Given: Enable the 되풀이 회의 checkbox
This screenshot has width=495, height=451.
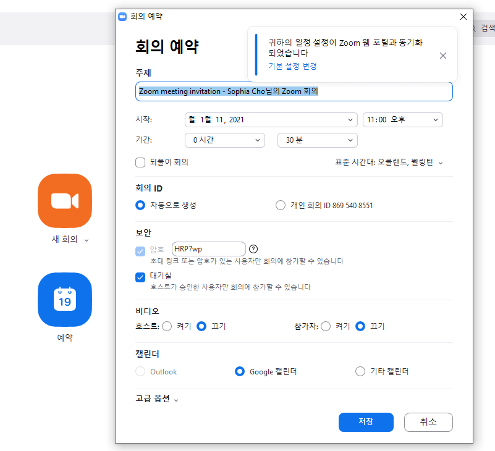Looking at the screenshot, I should [140, 162].
